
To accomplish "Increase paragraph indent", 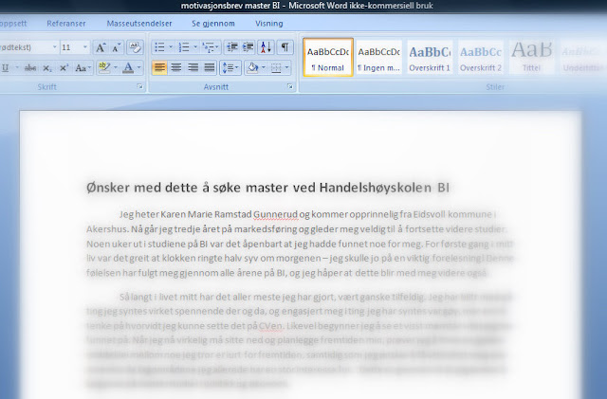I will coord(248,47).
